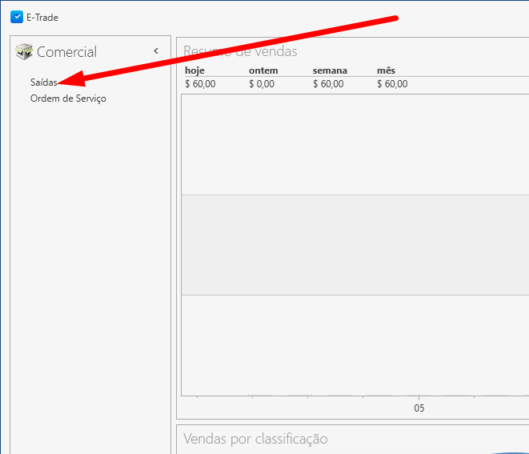Click the $ 60,00 value under semana
This screenshot has width=529, height=454.
click(x=328, y=83)
